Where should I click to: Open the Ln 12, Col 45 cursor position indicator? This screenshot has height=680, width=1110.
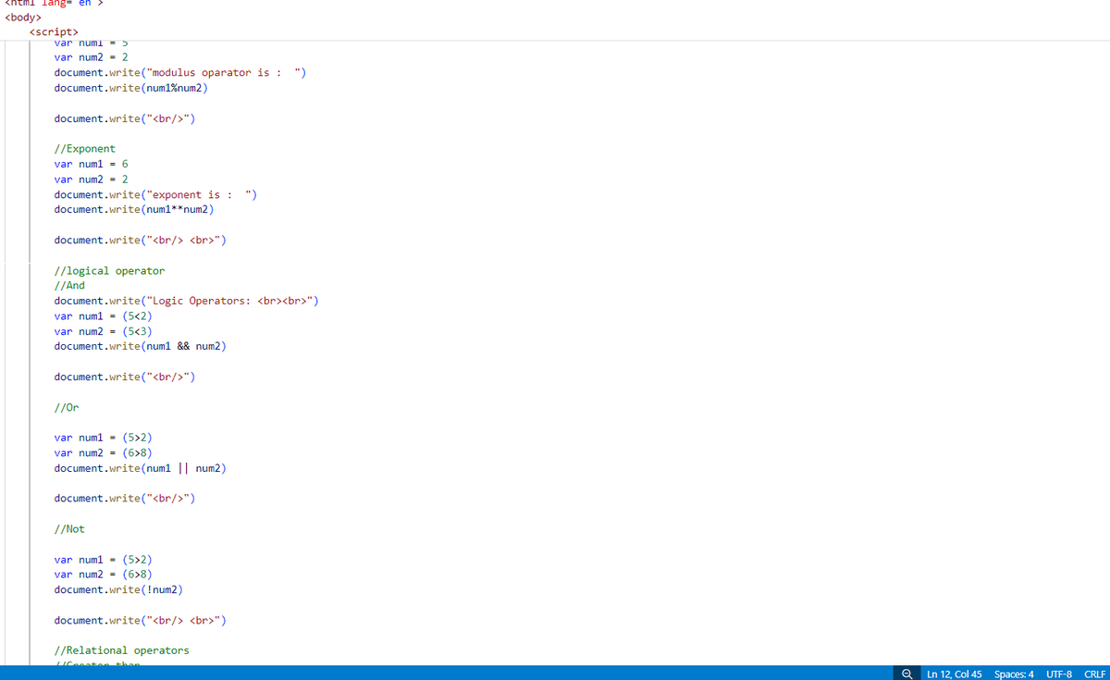[954, 674]
